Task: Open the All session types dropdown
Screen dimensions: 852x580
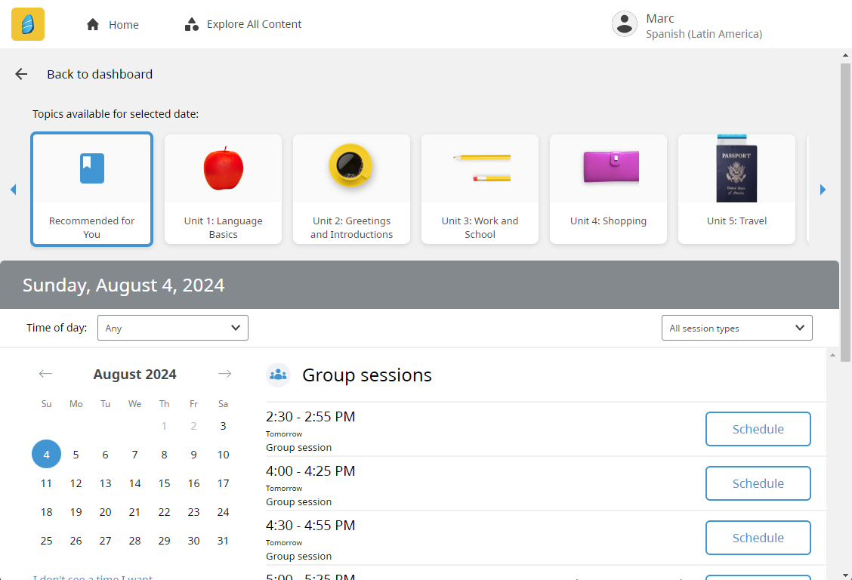Action: tap(736, 328)
